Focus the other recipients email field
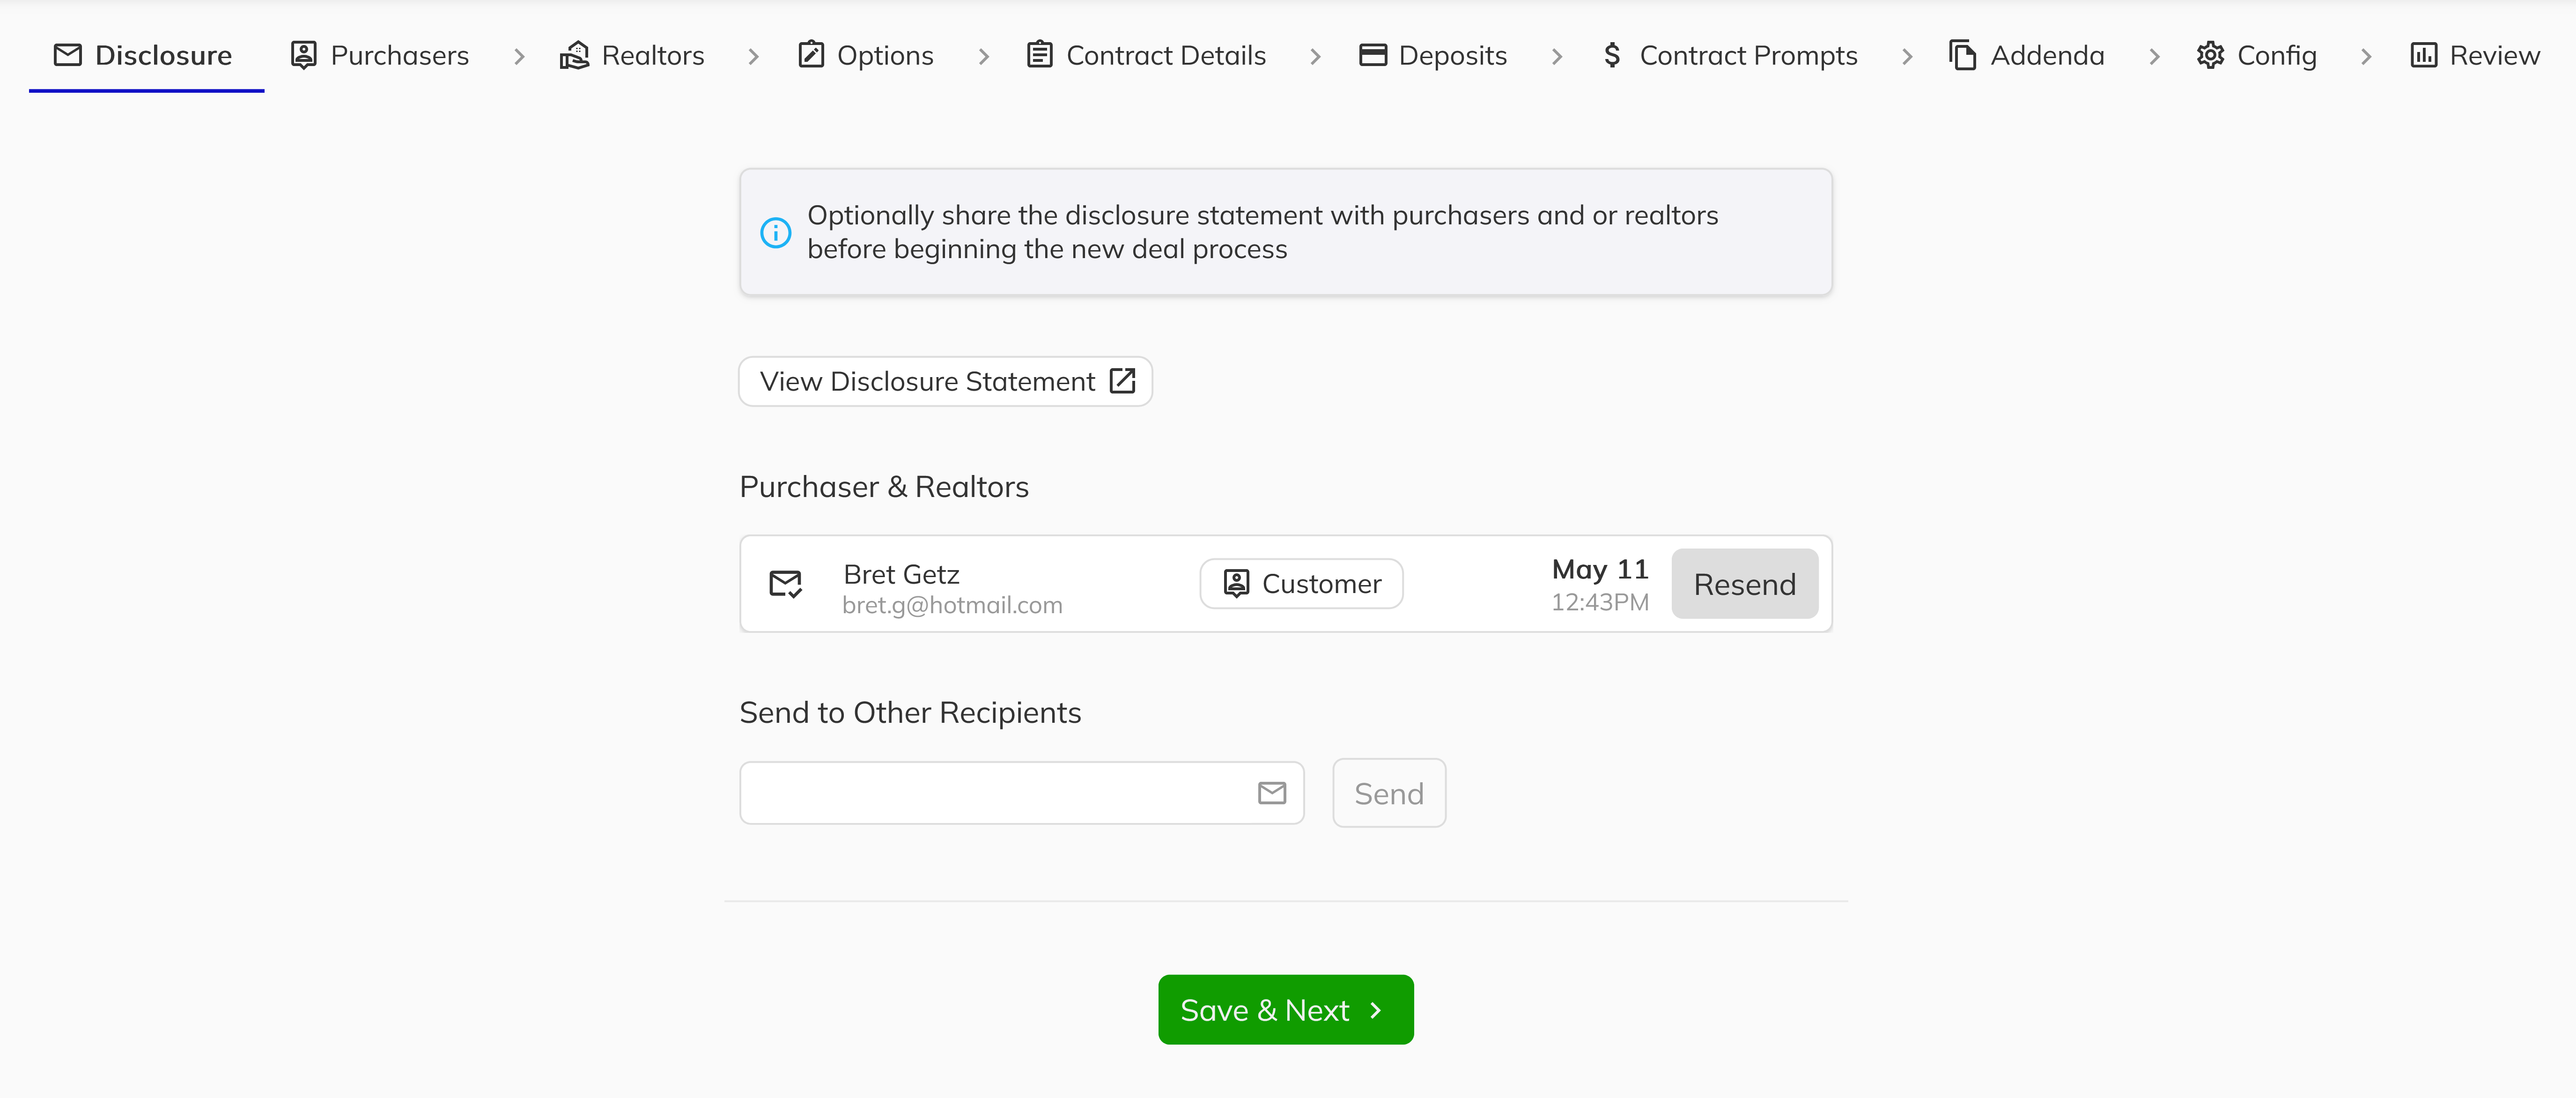Screen dimensions: 2576x1098 [1022, 793]
